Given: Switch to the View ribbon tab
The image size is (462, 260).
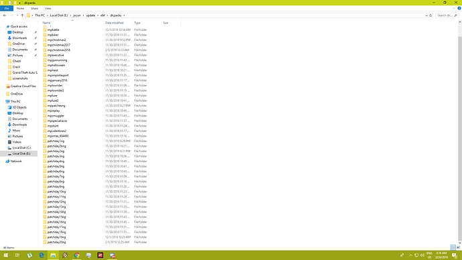Looking at the screenshot, I should tap(48, 9).
